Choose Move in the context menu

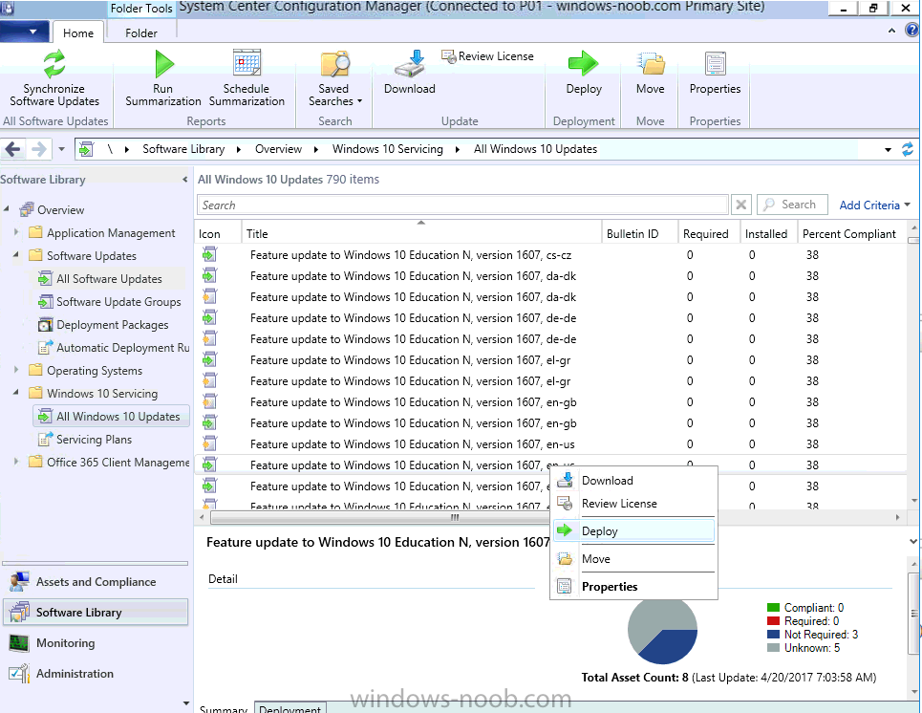click(633, 559)
